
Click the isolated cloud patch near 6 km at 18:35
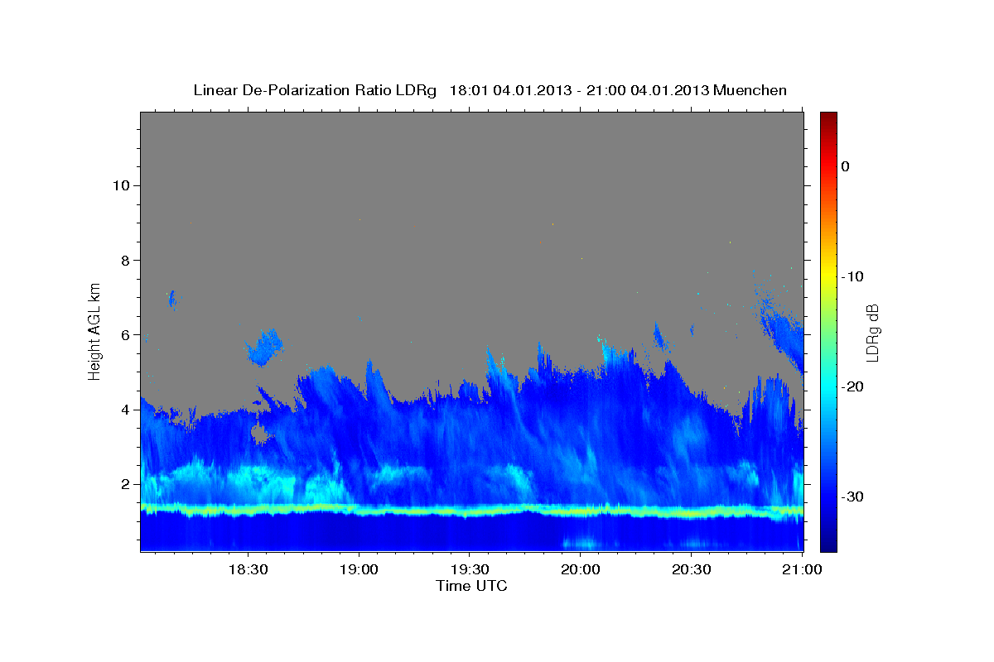coord(265,346)
